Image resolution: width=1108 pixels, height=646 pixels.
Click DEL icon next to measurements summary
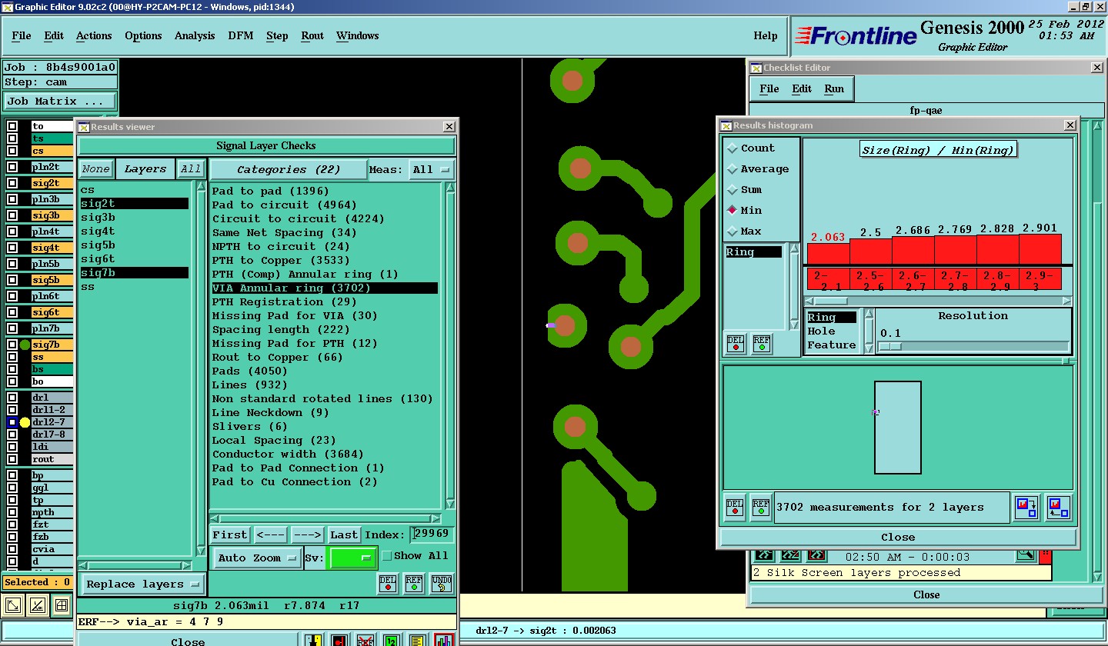[736, 508]
